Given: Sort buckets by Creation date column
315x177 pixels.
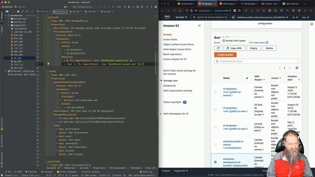Looking at the screenshot, I should [293, 78].
